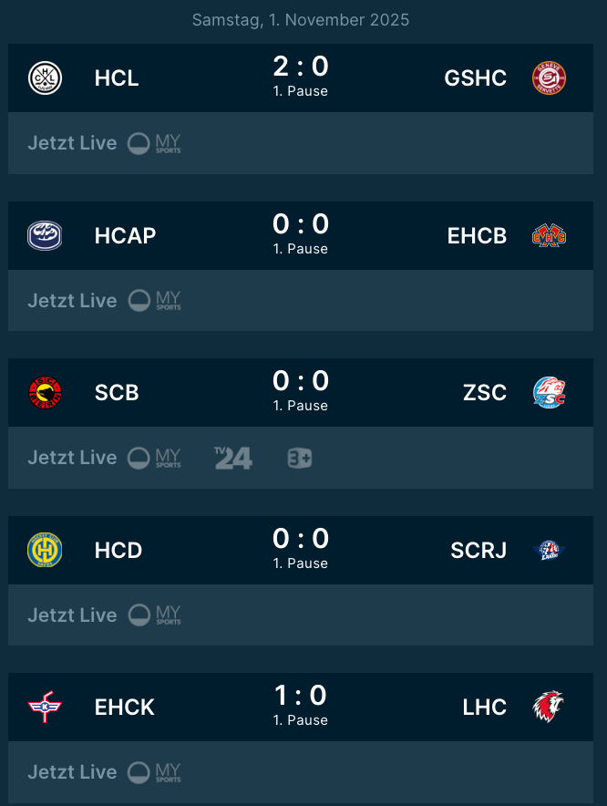The width and height of the screenshot is (607, 806).
Task: Click the EHCB Biel team logo
Action: coord(550,235)
